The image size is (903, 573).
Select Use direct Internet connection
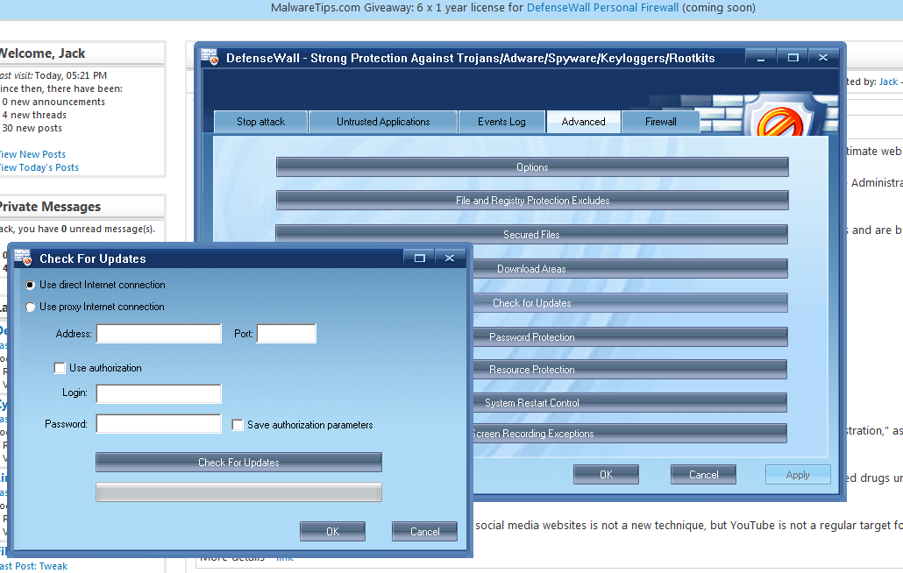[30, 285]
